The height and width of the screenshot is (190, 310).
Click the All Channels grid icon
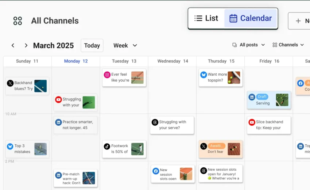tap(18, 21)
